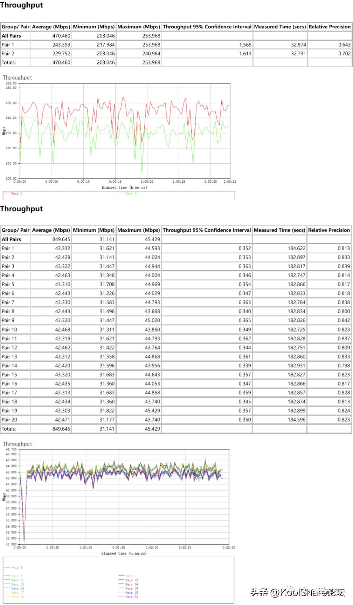Click the Pair 6 maximum 44.029

coord(152,293)
